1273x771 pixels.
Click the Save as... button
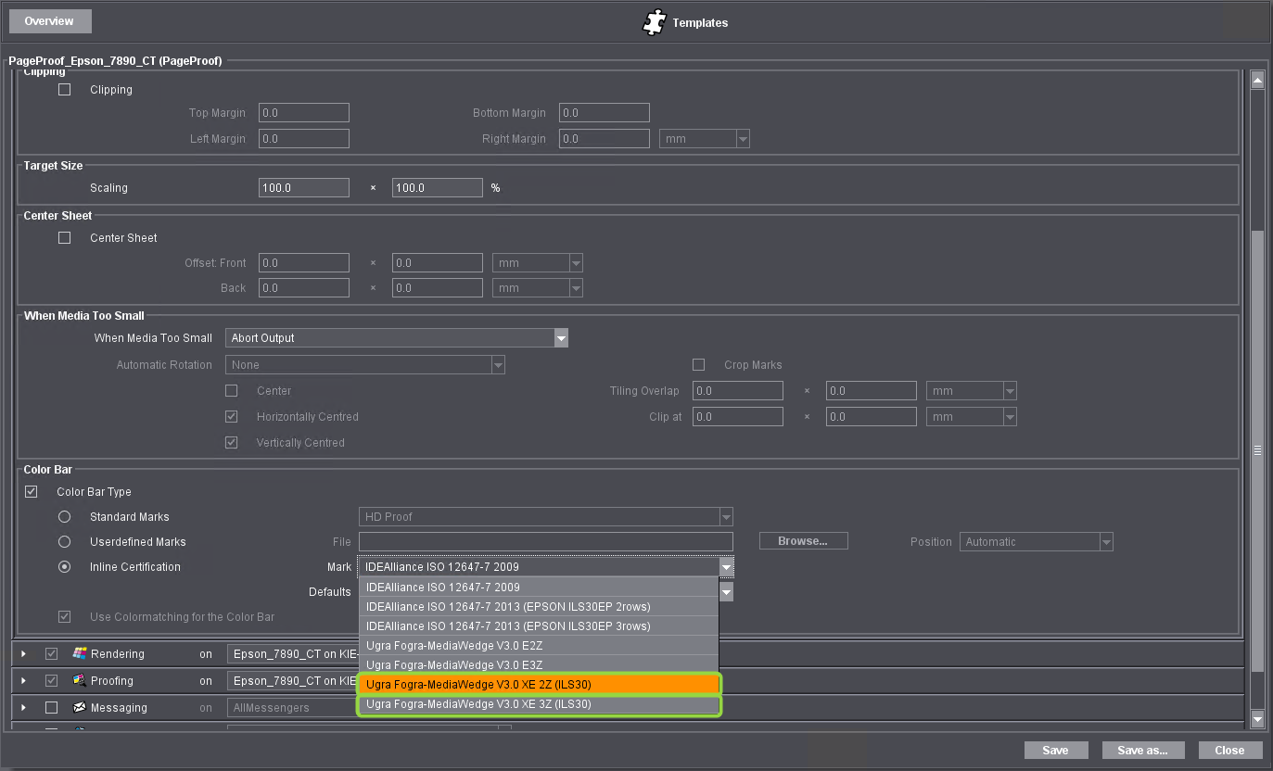pos(1142,751)
